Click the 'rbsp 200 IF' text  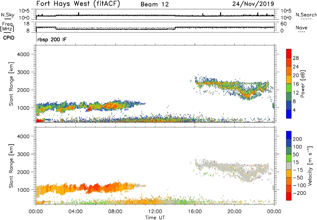pyautogui.click(x=52, y=39)
